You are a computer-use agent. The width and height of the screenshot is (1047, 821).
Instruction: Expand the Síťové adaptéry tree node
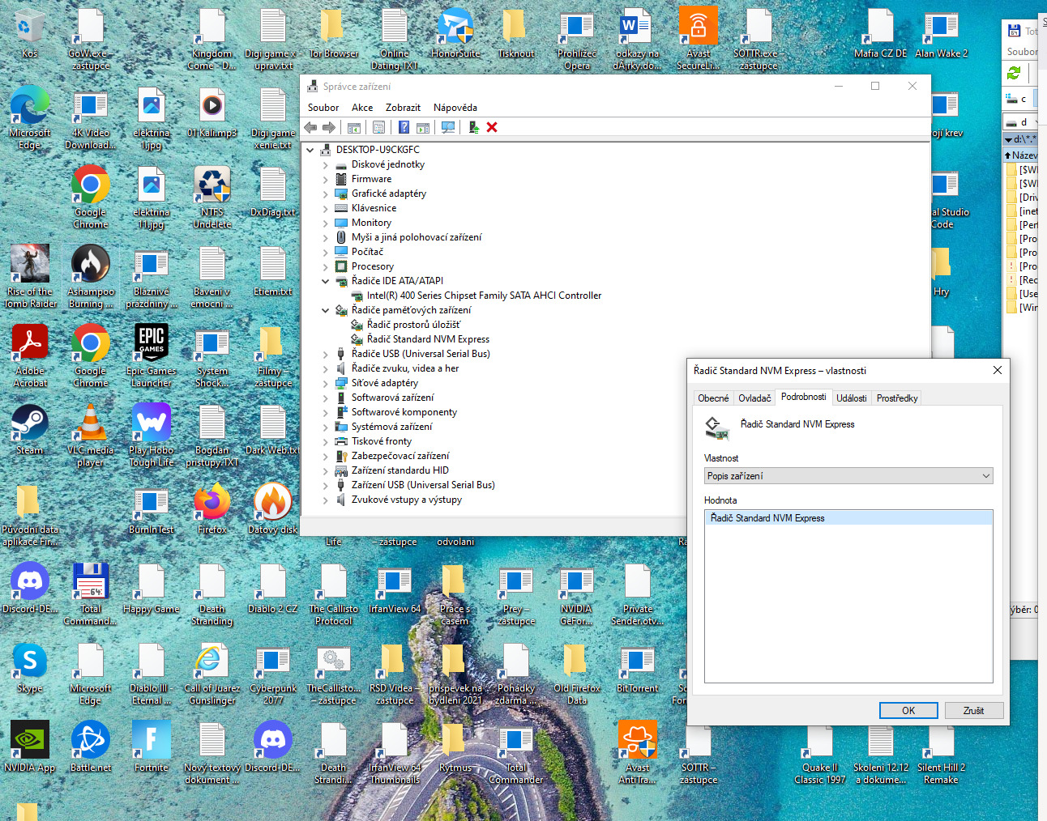[326, 383]
